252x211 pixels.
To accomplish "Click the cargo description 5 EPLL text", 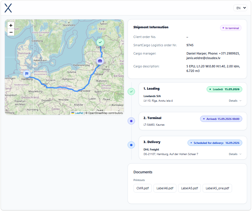I will [x=213, y=69].
